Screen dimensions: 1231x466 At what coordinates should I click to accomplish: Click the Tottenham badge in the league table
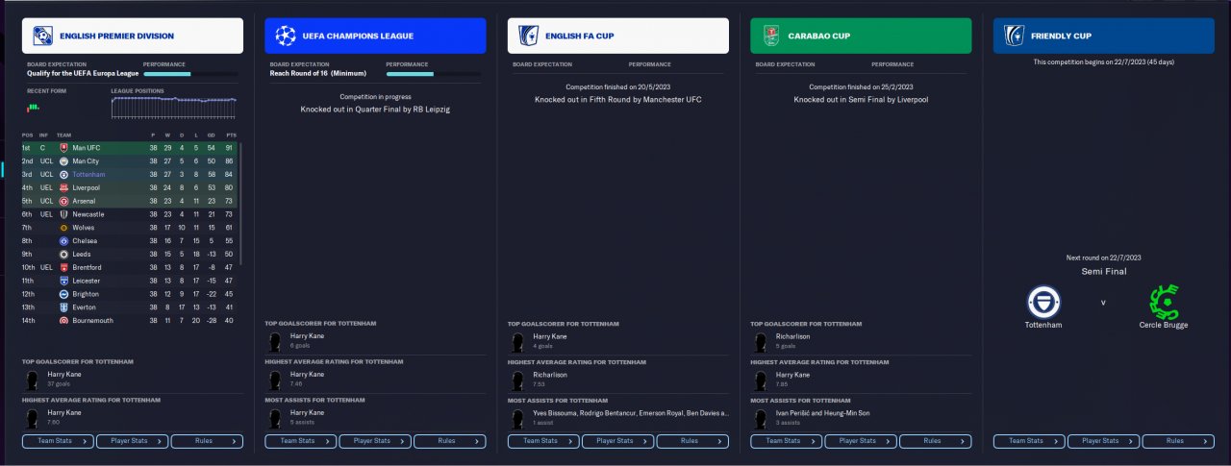tap(63, 175)
